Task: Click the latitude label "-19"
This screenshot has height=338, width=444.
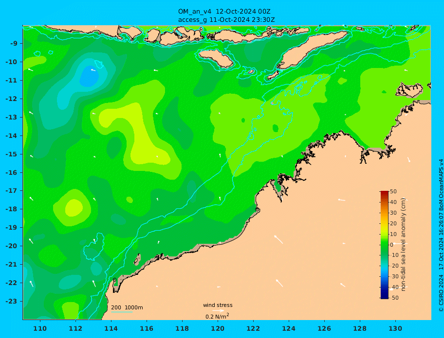Action: (12, 228)
